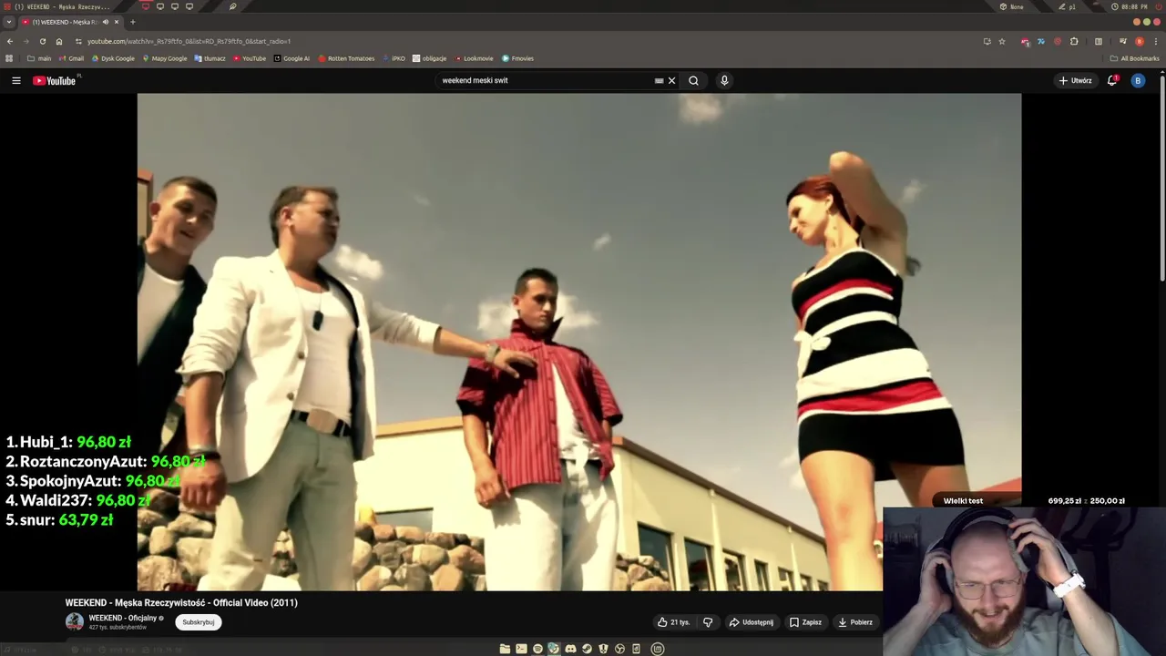Image resolution: width=1166 pixels, height=656 pixels.
Task: Start voice search with the microphone
Action: tap(724, 80)
